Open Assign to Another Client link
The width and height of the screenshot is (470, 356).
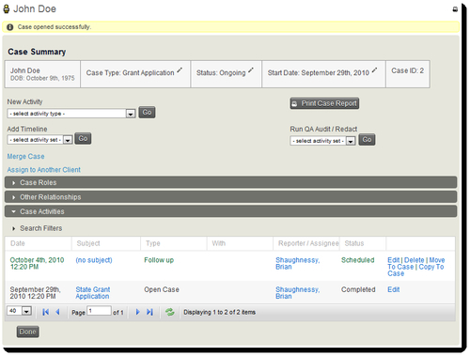point(44,170)
